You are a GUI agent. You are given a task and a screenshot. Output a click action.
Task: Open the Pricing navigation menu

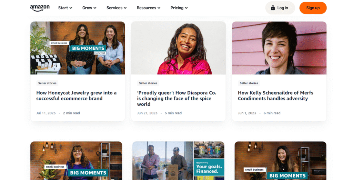179,8
